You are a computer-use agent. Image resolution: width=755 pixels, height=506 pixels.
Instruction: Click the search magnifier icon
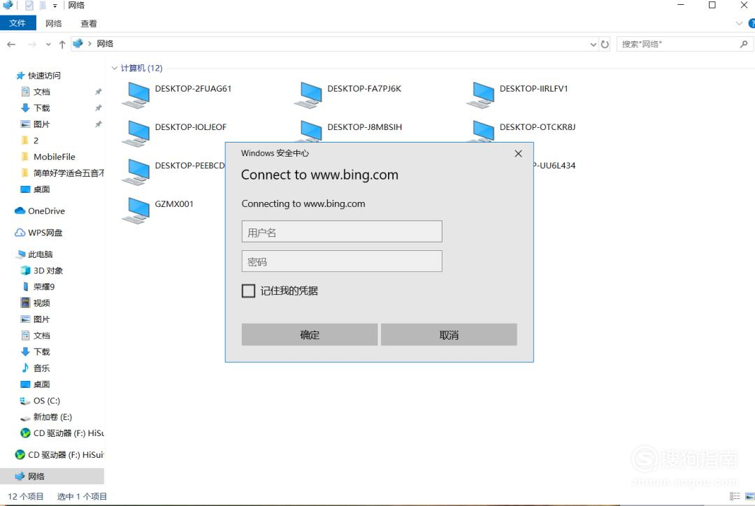click(744, 44)
